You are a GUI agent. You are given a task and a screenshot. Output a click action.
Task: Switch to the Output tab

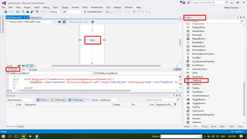pos(20,126)
